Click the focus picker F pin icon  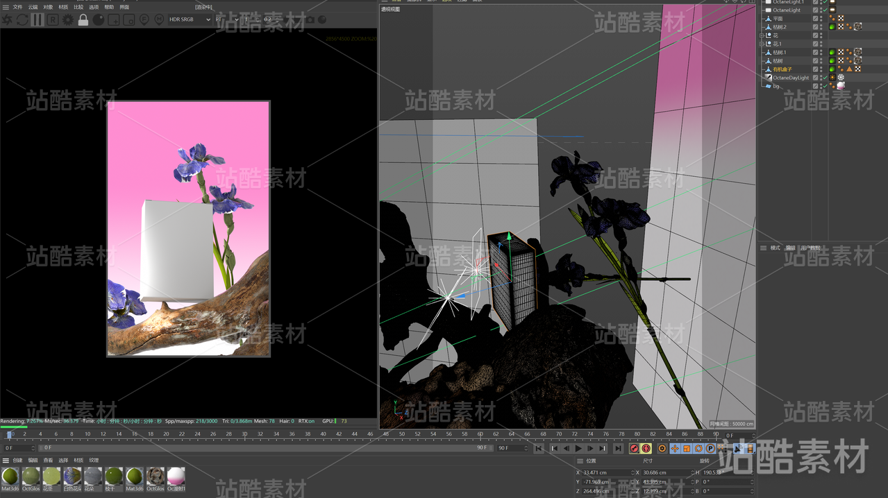[x=144, y=20]
